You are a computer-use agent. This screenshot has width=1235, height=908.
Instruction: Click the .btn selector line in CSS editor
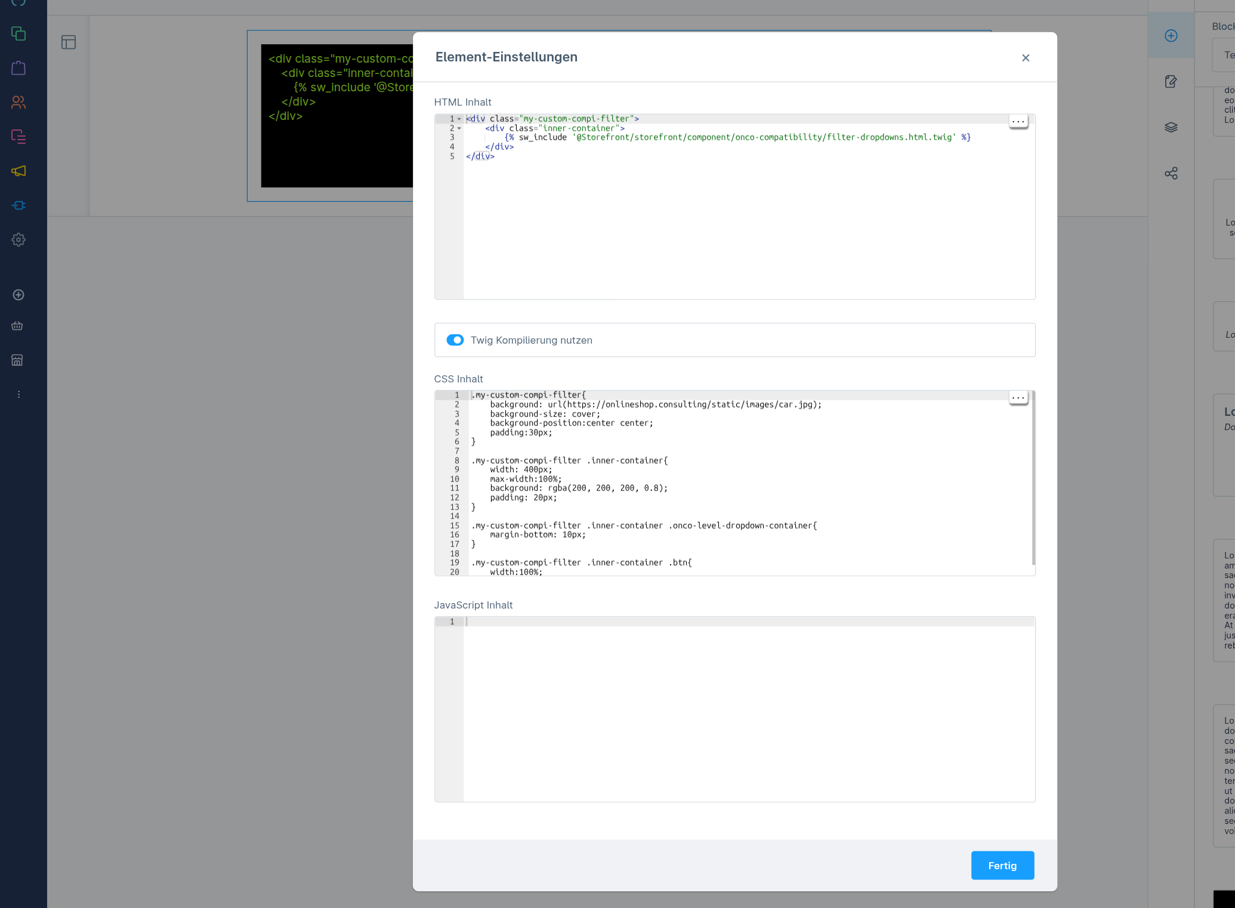pos(582,563)
